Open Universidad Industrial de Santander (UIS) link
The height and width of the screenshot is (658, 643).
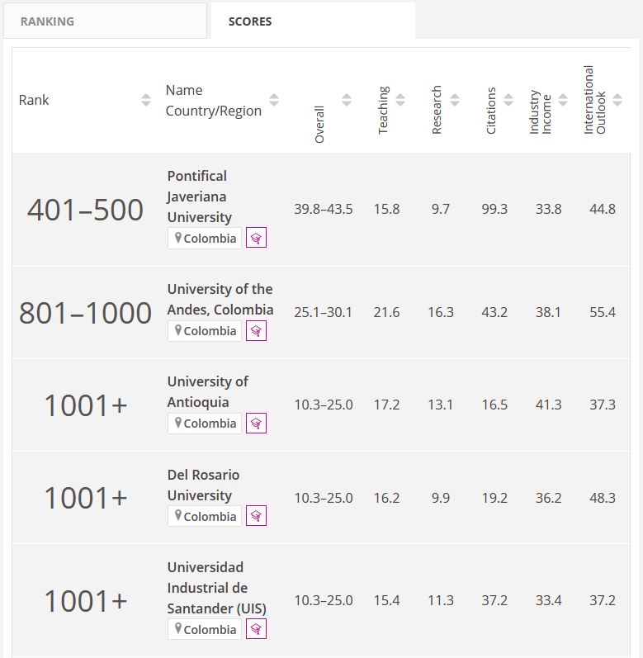coord(216,588)
